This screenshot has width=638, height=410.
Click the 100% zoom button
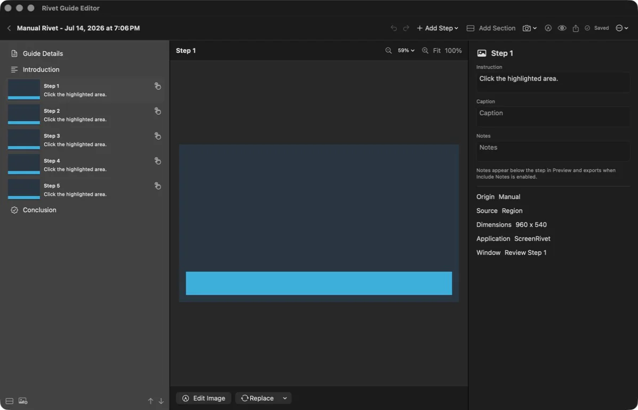(453, 51)
